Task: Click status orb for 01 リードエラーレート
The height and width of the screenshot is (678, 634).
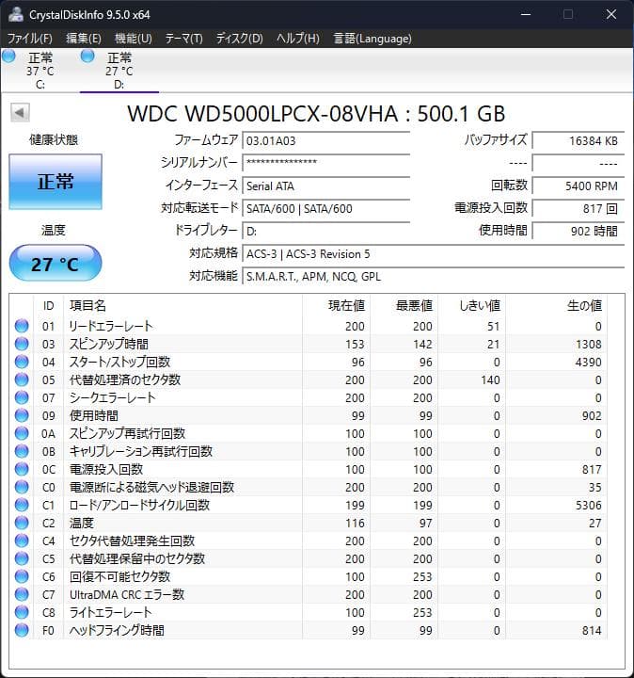Action: pyautogui.click(x=22, y=326)
